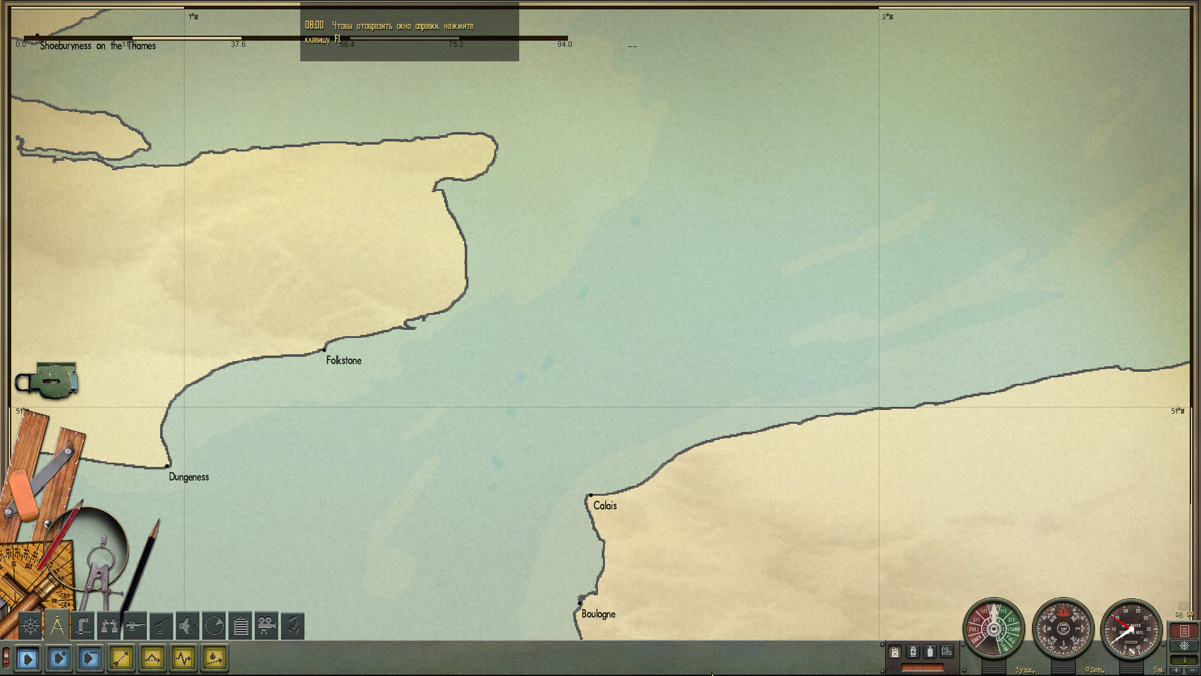Open the hydrophone sonar station
The width and height of the screenshot is (1201, 676).
[x=188, y=625]
